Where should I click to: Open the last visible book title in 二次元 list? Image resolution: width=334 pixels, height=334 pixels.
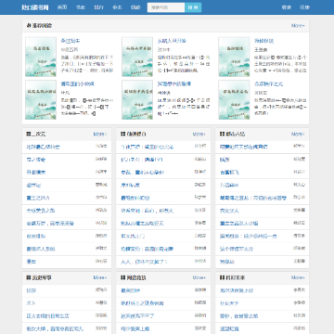[x=32, y=262]
